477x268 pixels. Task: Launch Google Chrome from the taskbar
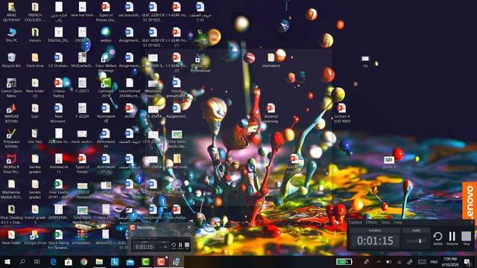(x=84, y=261)
